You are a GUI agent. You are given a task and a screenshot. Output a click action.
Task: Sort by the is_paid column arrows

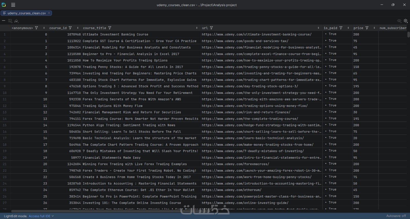coord(348,28)
